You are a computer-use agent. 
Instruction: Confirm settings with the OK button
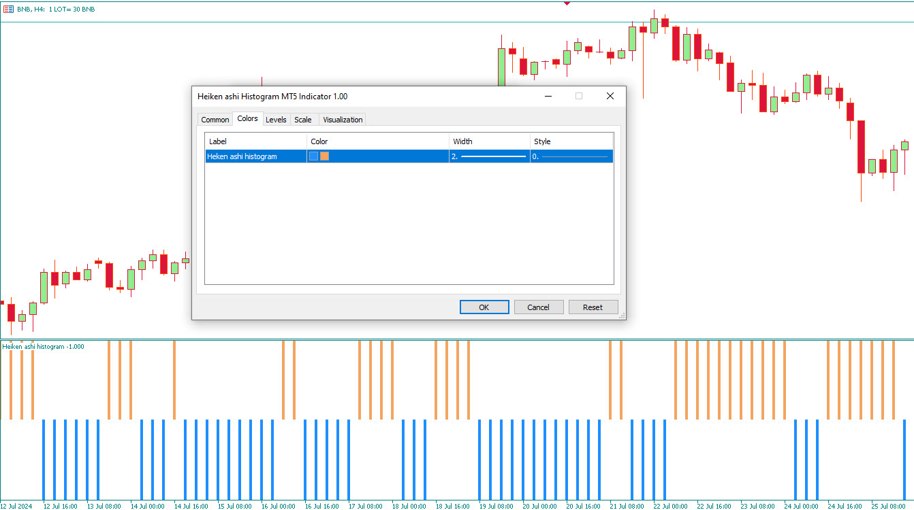point(484,307)
